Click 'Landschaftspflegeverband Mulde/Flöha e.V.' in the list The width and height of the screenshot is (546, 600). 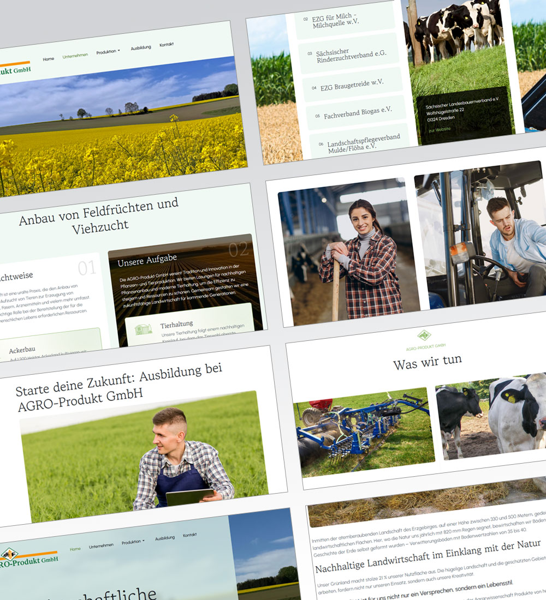[361, 145]
